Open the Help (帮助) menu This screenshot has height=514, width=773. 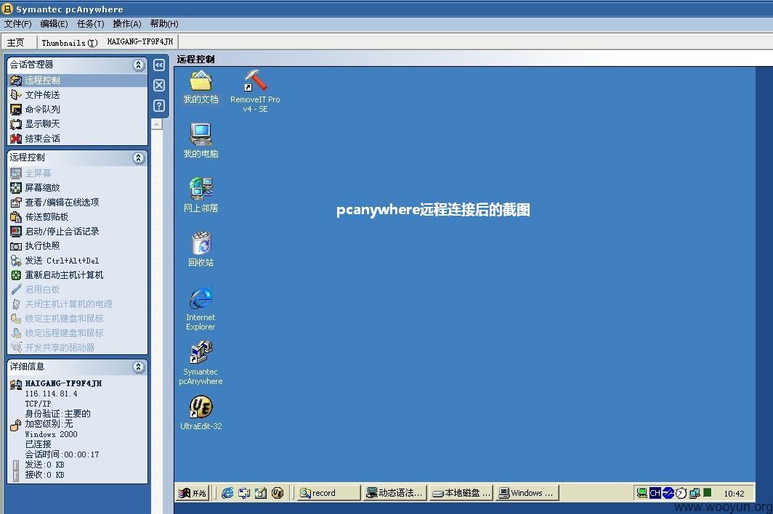[x=164, y=24]
